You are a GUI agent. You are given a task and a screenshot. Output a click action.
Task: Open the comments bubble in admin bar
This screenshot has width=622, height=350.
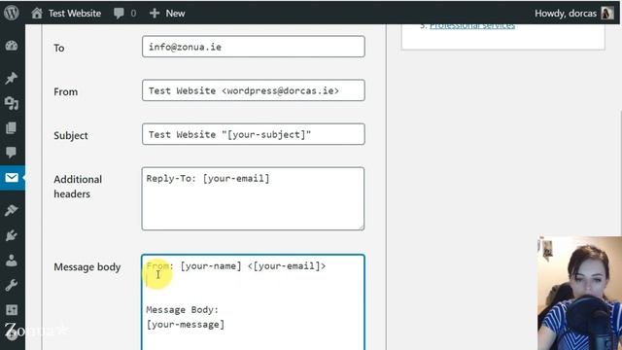[x=124, y=13]
